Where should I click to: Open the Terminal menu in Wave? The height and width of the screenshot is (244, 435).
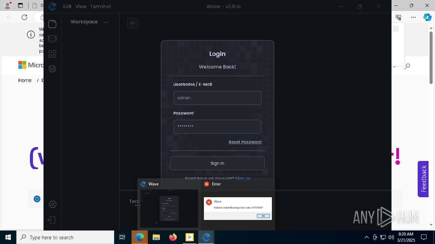[101, 6]
